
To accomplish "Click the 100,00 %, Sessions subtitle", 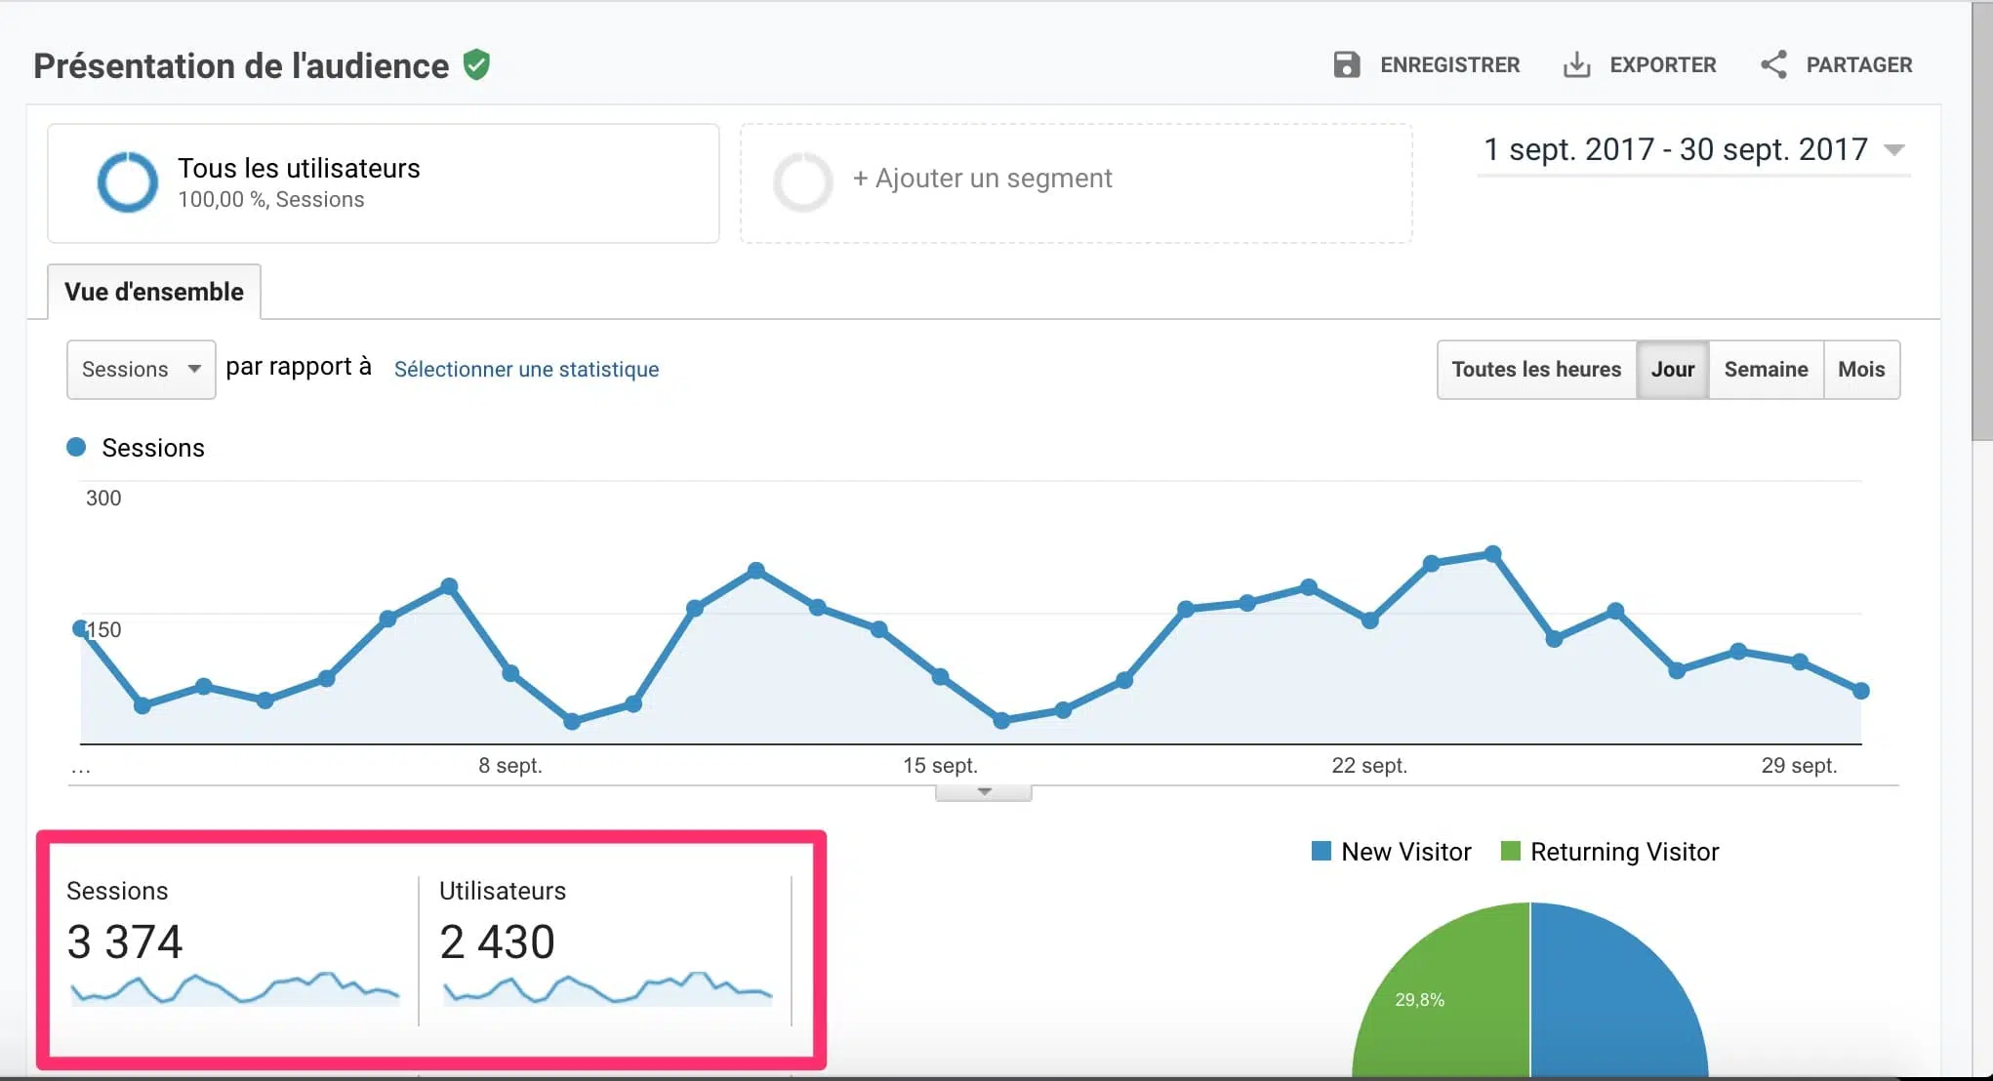I will coord(271,199).
